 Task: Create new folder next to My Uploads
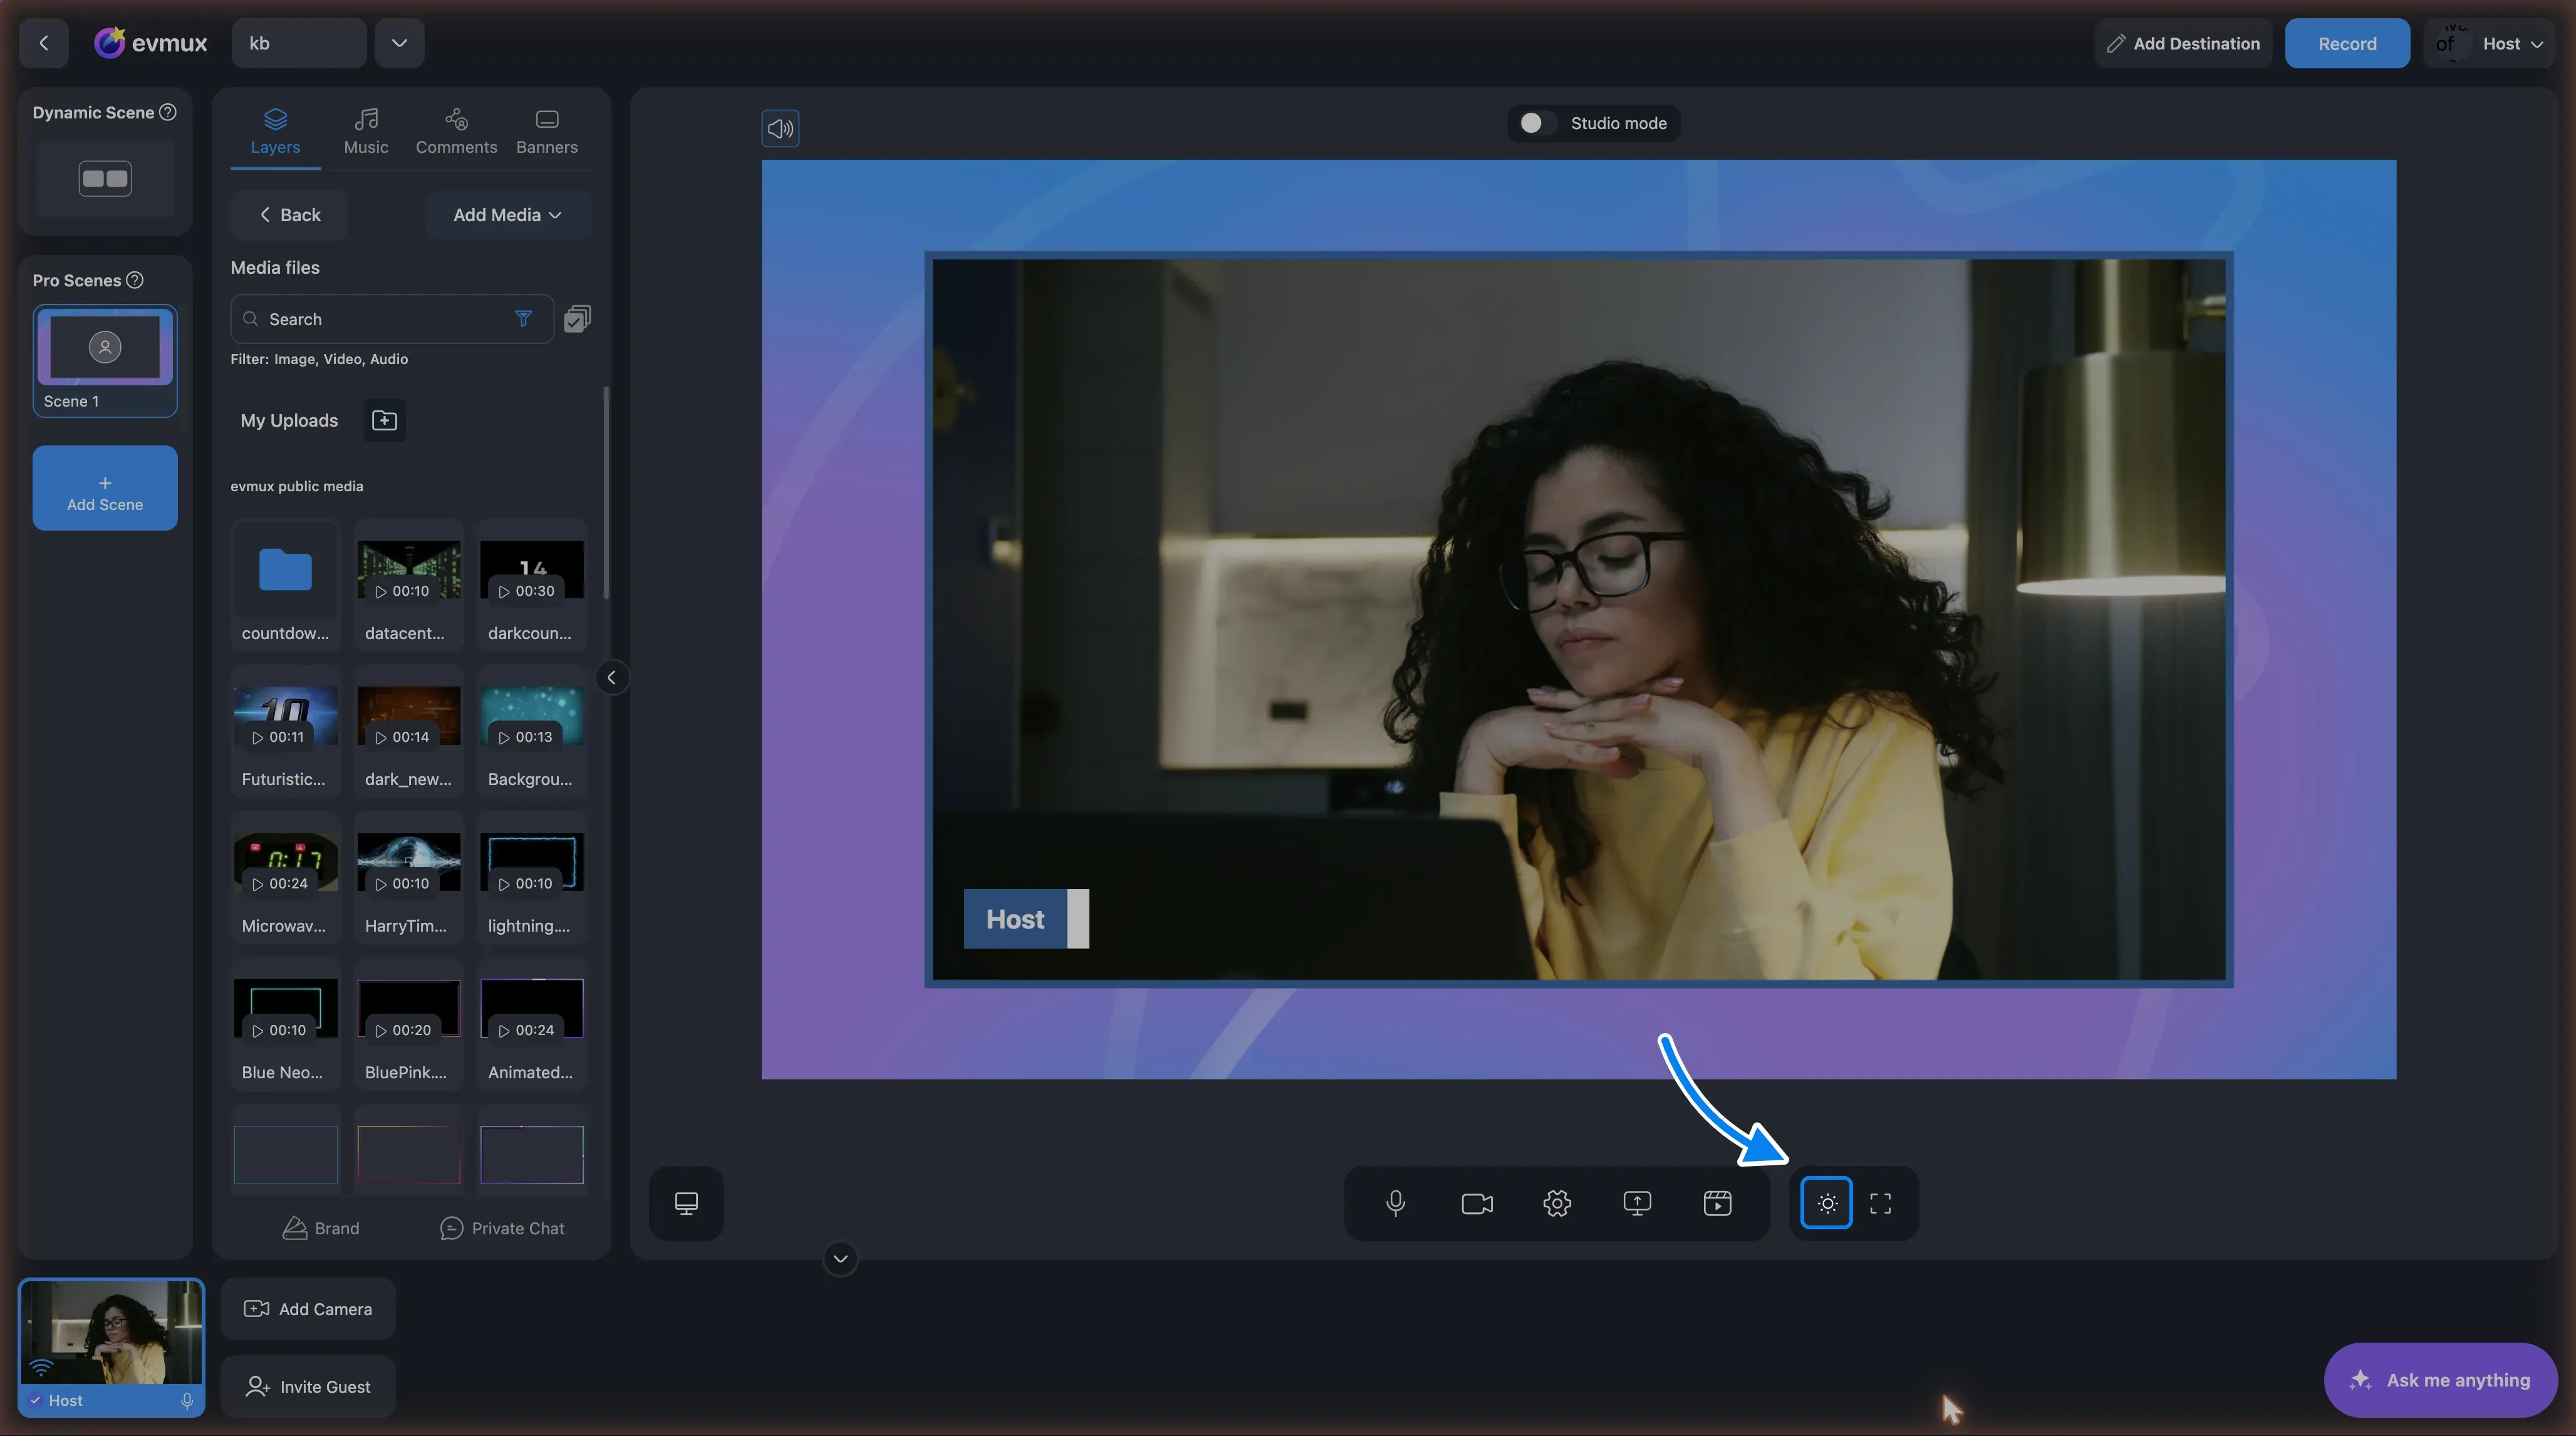click(x=384, y=420)
